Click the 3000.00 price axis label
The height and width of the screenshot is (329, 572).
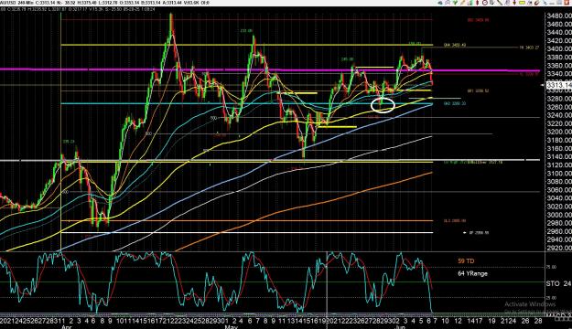559,215
